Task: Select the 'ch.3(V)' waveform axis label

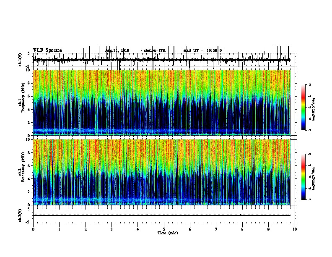Action: point(20,215)
